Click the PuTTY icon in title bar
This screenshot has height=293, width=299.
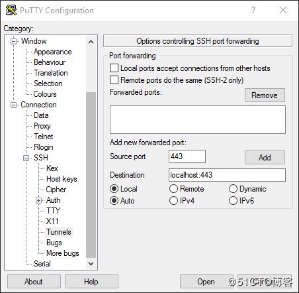tap(11, 10)
